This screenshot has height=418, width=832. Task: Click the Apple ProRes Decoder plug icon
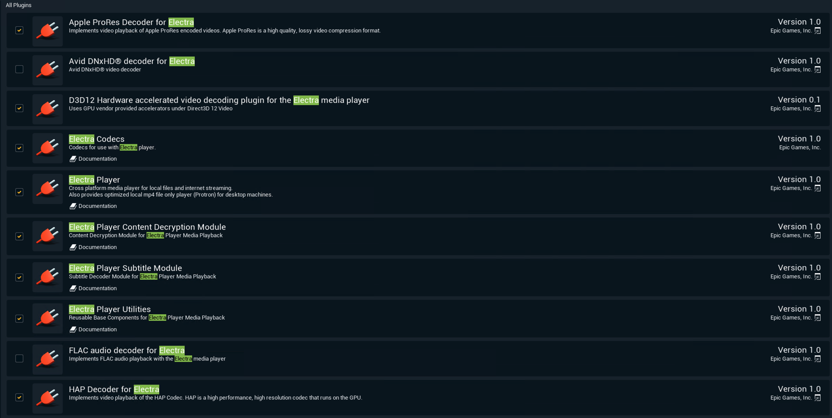47,31
